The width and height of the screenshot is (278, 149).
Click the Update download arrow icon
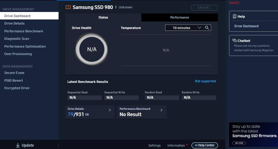[x=18, y=145]
